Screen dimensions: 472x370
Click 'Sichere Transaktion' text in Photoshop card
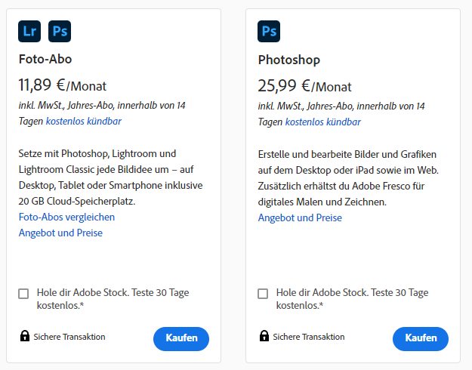coord(309,337)
